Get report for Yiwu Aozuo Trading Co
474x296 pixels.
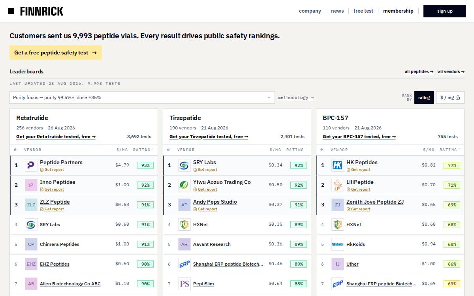point(205,189)
